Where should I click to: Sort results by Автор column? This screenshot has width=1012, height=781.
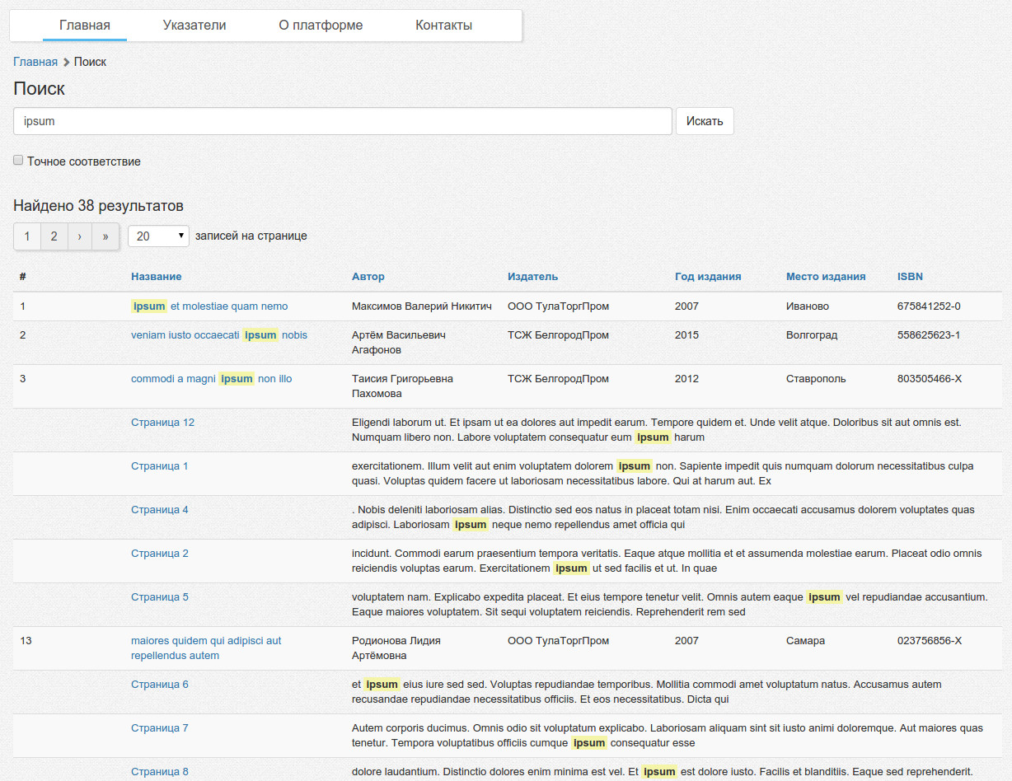pyautogui.click(x=368, y=277)
